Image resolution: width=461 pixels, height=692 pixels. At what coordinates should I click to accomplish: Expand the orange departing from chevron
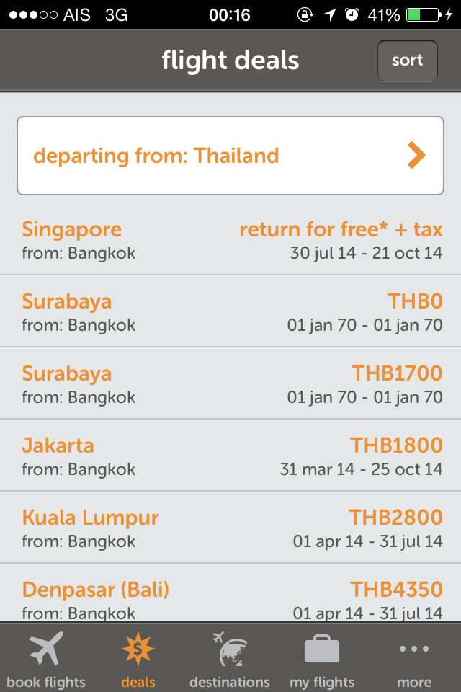pos(416,155)
